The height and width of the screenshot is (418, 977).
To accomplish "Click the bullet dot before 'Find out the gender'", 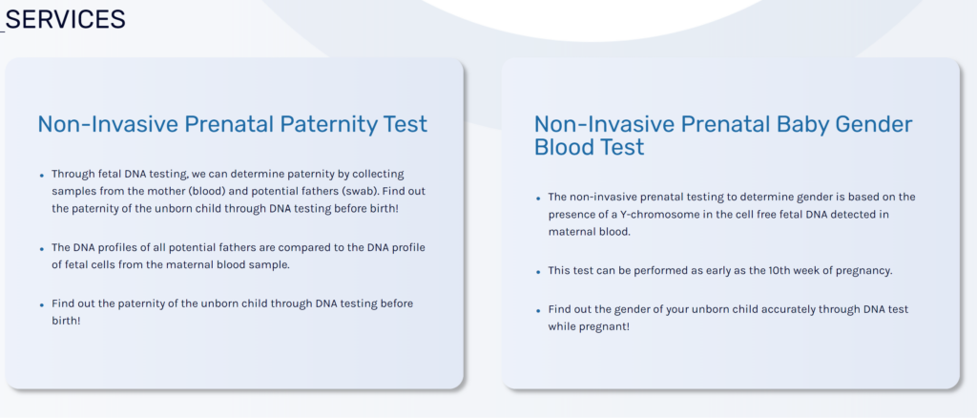I will 538,310.
